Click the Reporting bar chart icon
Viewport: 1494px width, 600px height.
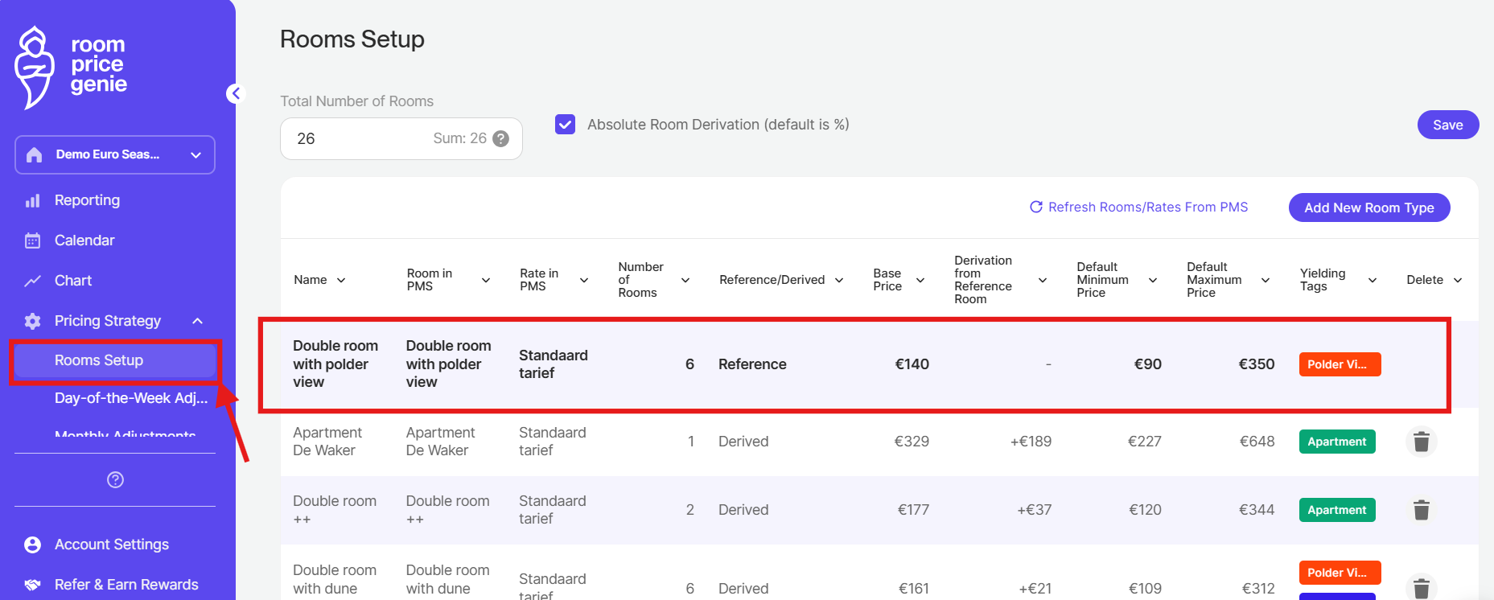32,200
